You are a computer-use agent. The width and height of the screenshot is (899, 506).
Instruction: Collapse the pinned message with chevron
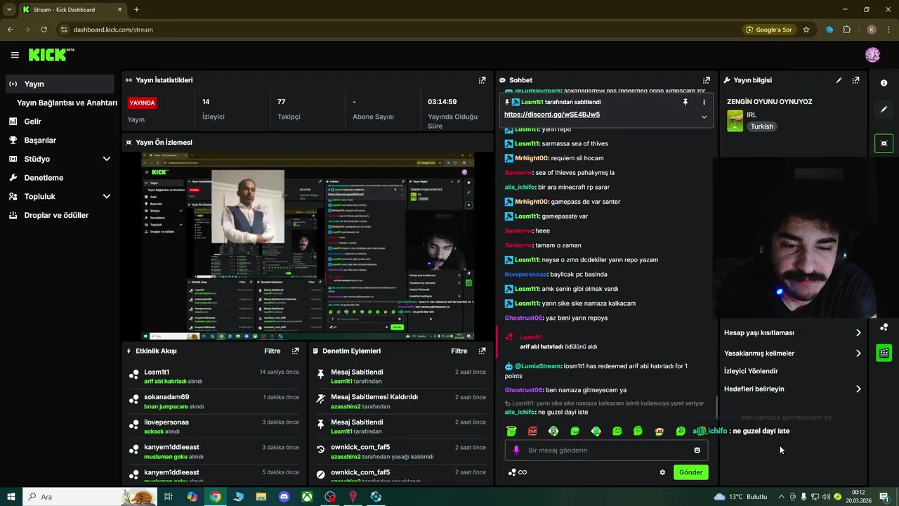[x=704, y=117]
